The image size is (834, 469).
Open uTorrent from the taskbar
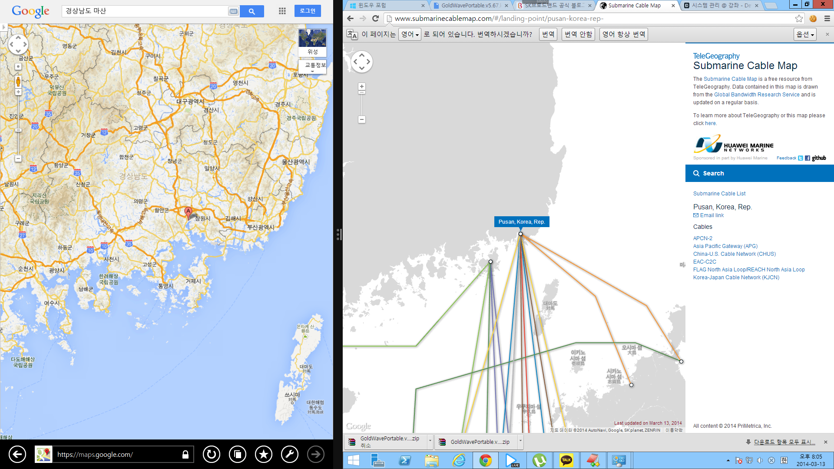[539, 460]
